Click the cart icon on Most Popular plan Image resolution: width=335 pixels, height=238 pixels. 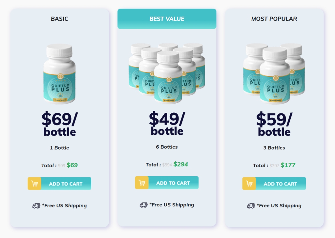pos(249,183)
